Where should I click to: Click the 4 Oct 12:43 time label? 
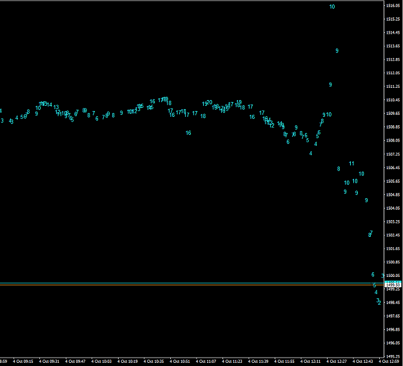(x=363, y=361)
